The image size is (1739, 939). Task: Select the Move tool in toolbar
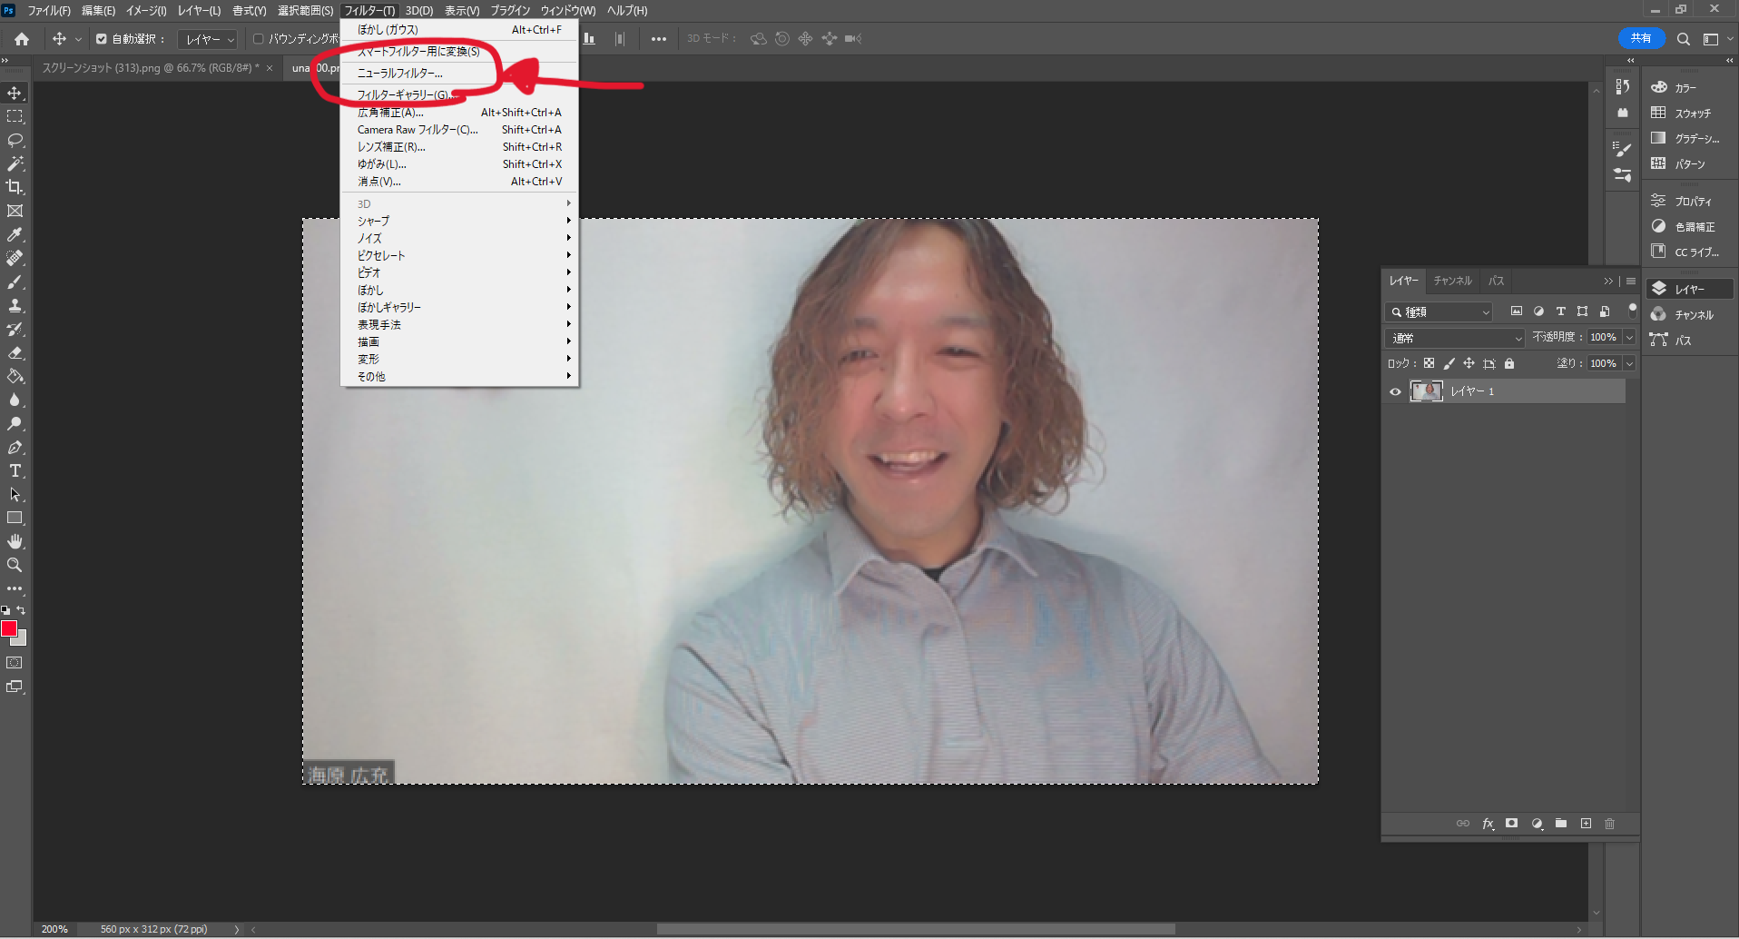click(x=15, y=93)
